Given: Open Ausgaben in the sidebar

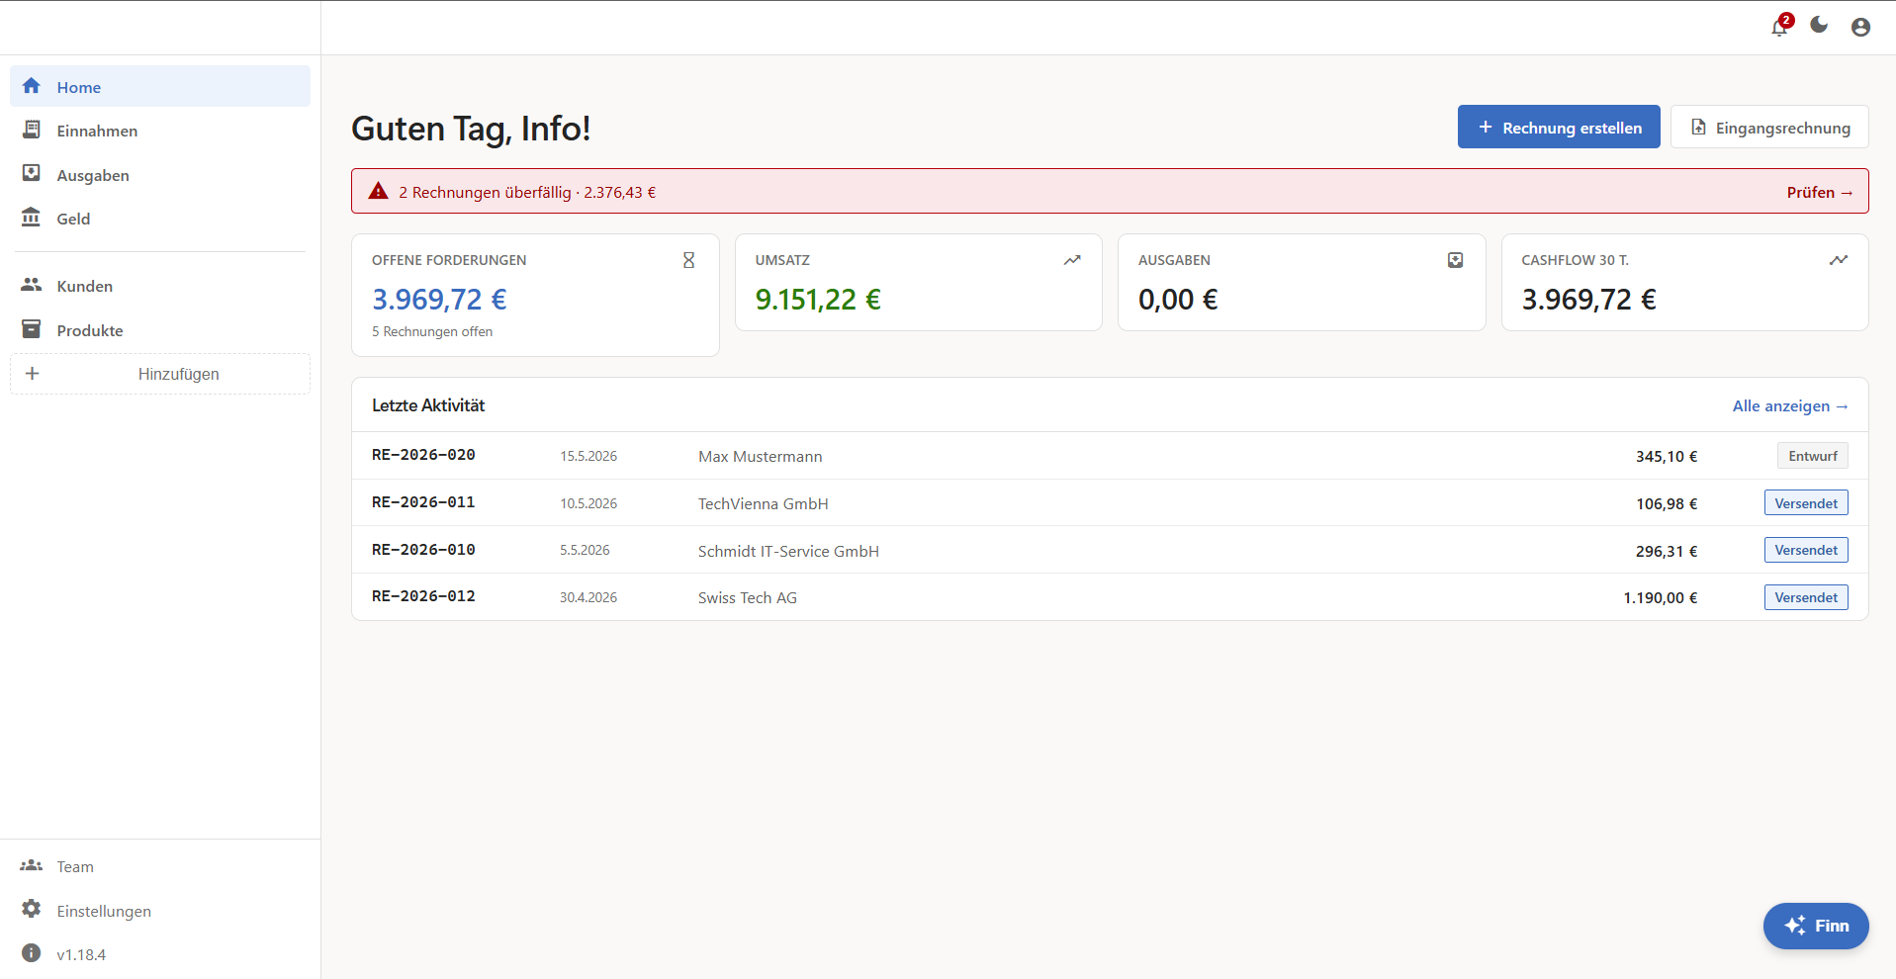Looking at the screenshot, I should coord(160,175).
